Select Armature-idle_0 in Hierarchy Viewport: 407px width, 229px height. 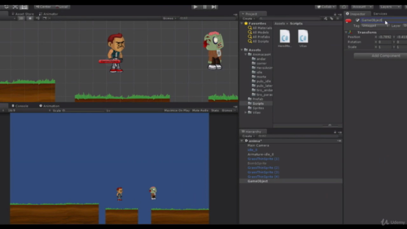[x=260, y=154]
